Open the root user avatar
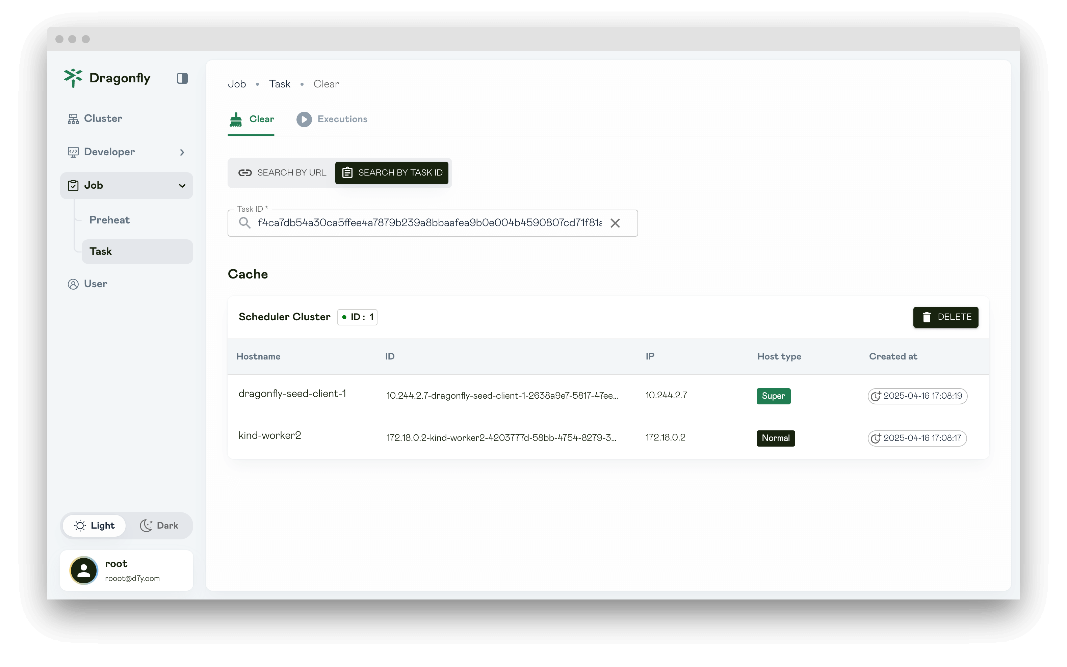The image size is (1067, 667). click(84, 570)
